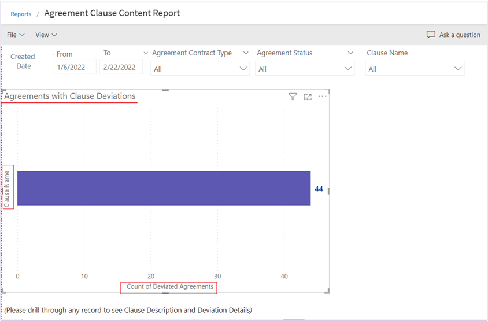Collapse Agreement Contract Type header chevron

tap(246, 53)
